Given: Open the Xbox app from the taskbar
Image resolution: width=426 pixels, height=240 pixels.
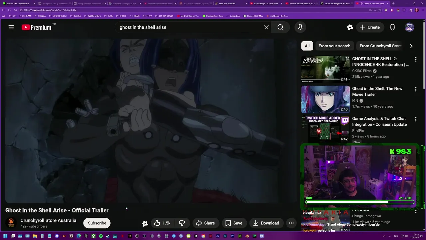Looking at the screenshot, I should coord(93,236).
